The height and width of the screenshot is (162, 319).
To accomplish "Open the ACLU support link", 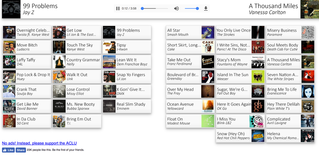I will coord(39,143).
